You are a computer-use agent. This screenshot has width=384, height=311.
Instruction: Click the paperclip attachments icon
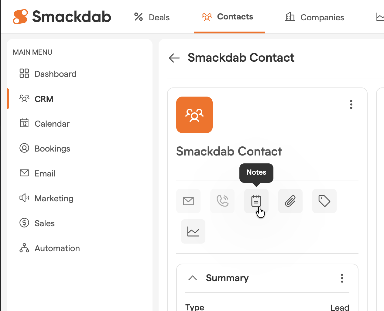(290, 201)
